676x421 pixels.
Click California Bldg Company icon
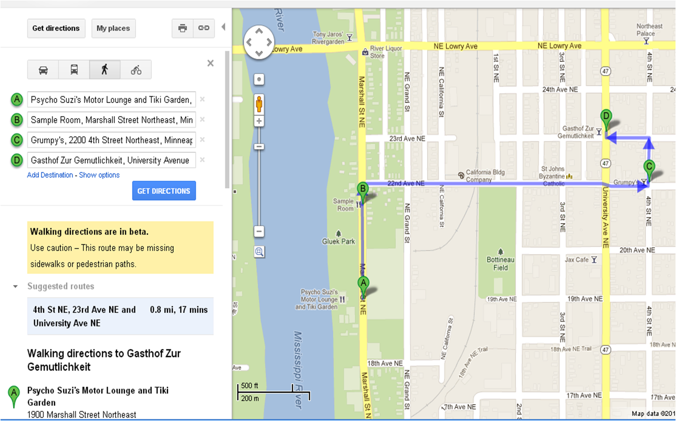click(461, 175)
